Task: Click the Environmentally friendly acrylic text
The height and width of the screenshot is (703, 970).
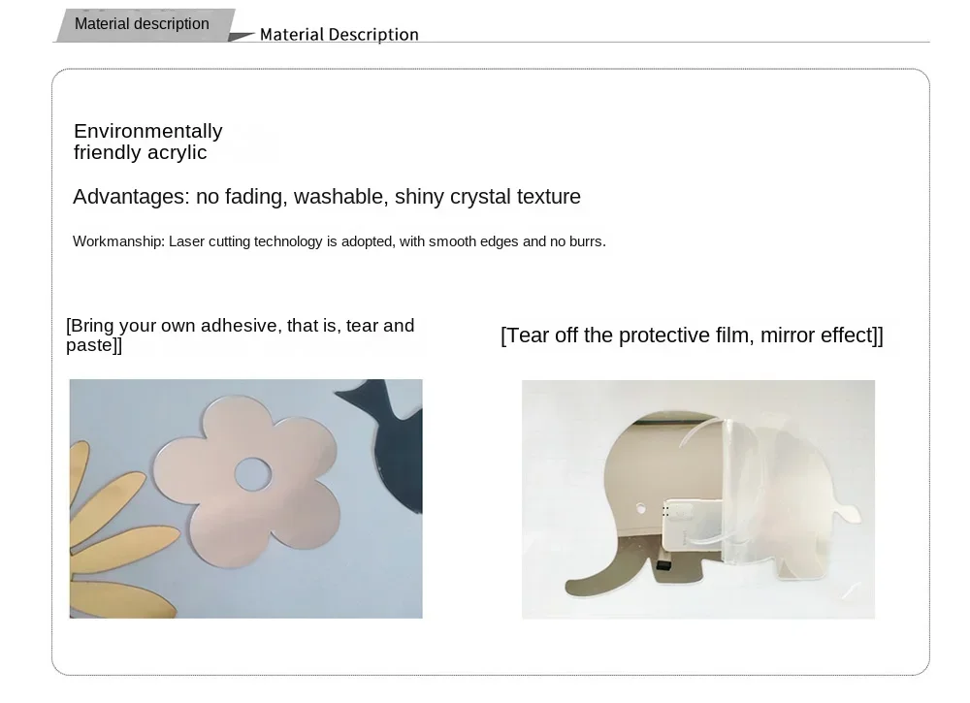Action: click(x=147, y=142)
